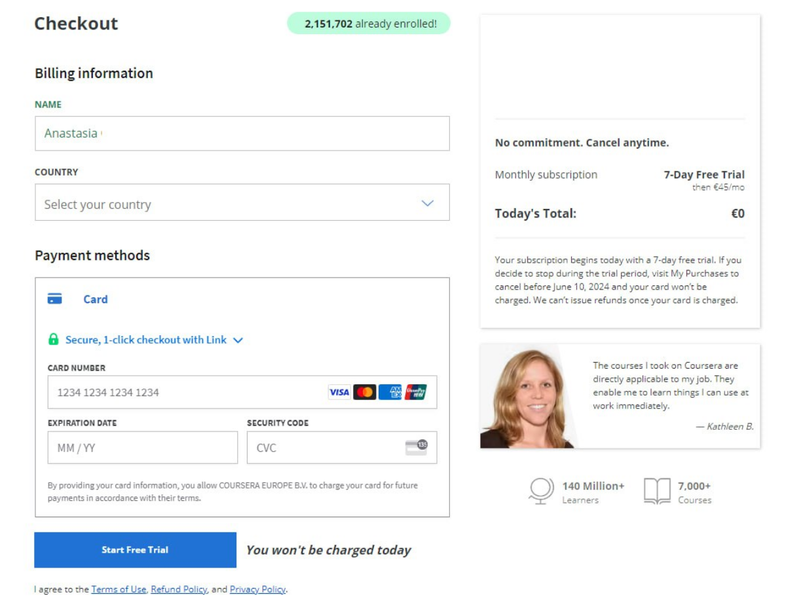Click the Visa card logo
The image size is (786, 605).
339,392
